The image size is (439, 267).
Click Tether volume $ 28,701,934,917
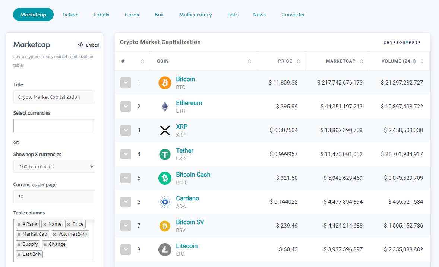(402, 154)
